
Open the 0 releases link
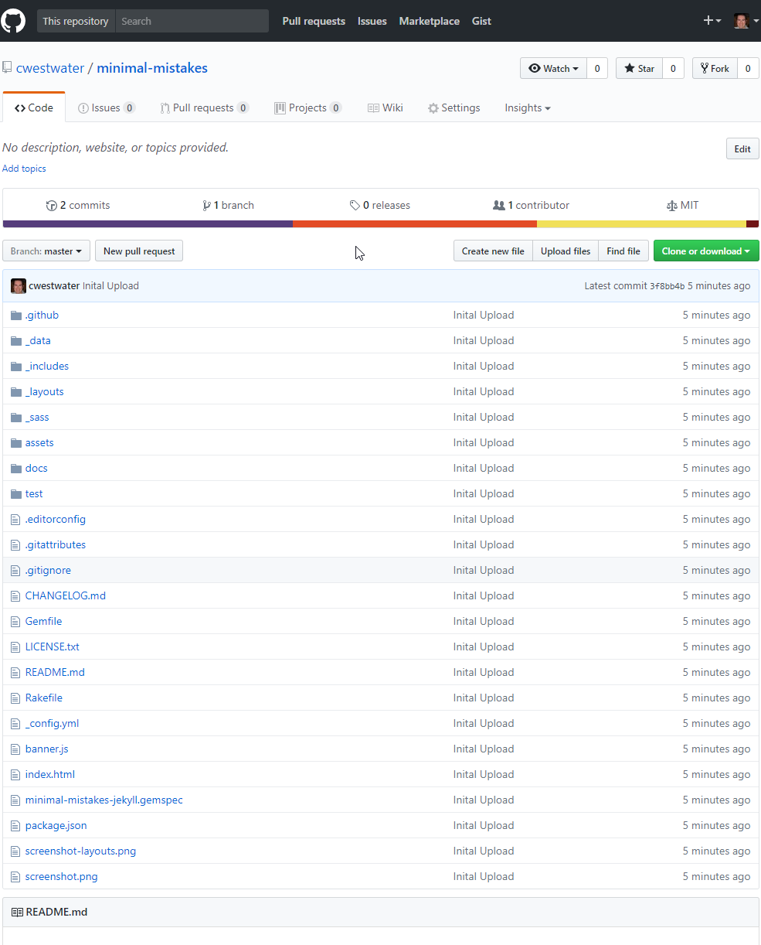pyautogui.click(x=379, y=206)
